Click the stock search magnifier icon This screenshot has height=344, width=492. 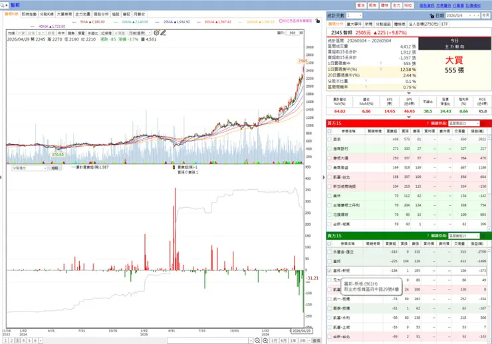coord(2,5)
